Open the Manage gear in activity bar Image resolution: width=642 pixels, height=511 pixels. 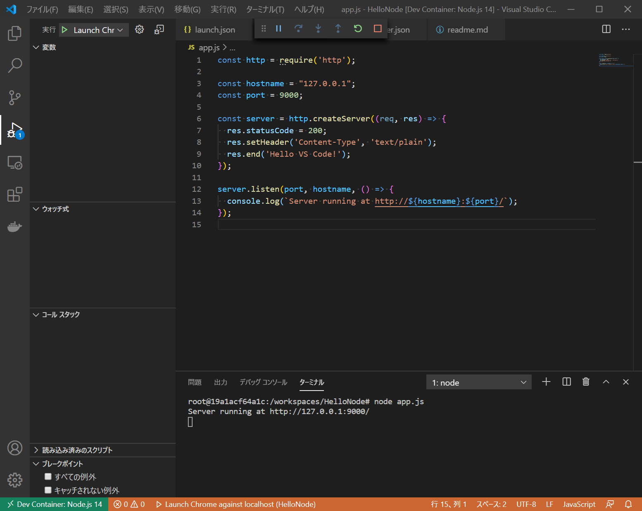tap(15, 480)
